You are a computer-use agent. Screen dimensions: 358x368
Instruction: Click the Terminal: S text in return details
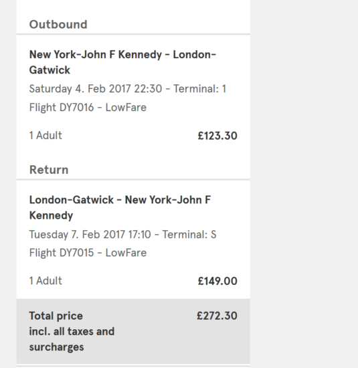(x=189, y=234)
